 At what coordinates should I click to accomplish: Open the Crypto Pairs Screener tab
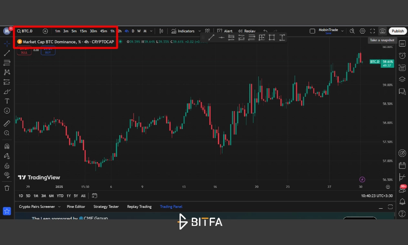pyautogui.click(x=37, y=207)
